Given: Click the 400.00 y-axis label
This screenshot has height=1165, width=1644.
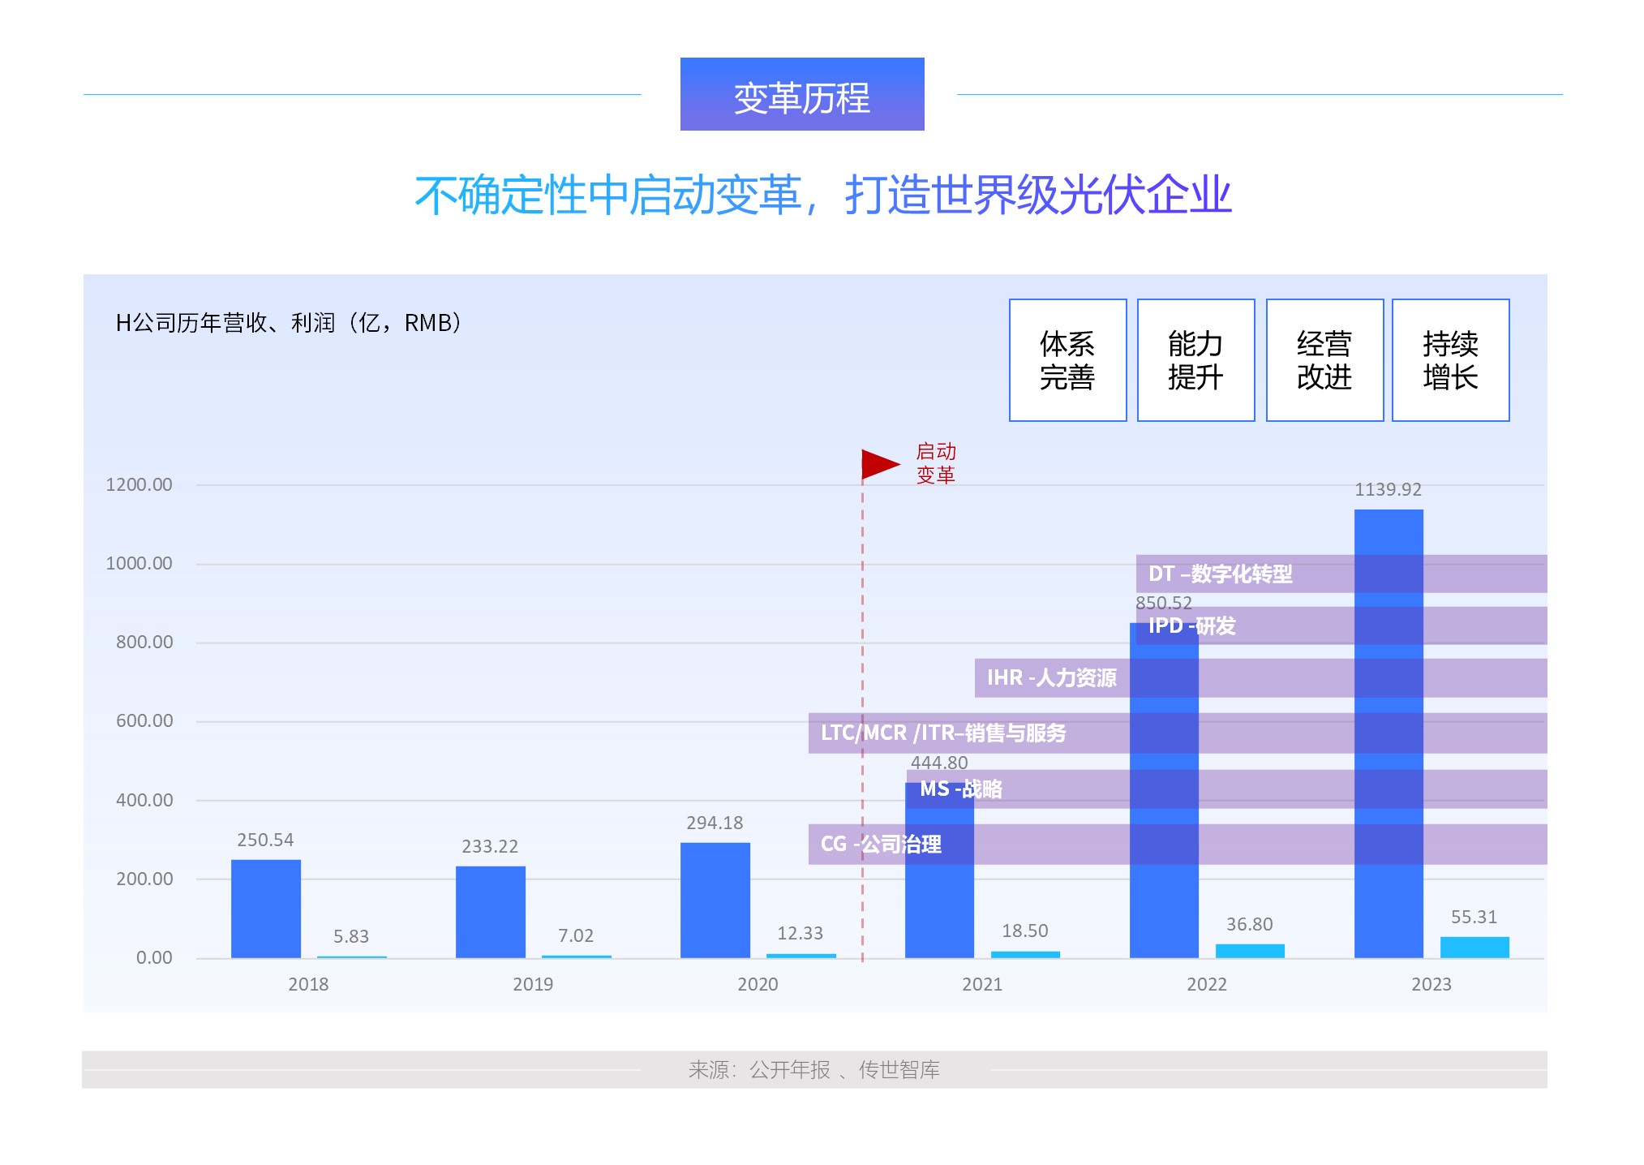Looking at the screenshot, I should pyautogui.click(x=144, y=800).
